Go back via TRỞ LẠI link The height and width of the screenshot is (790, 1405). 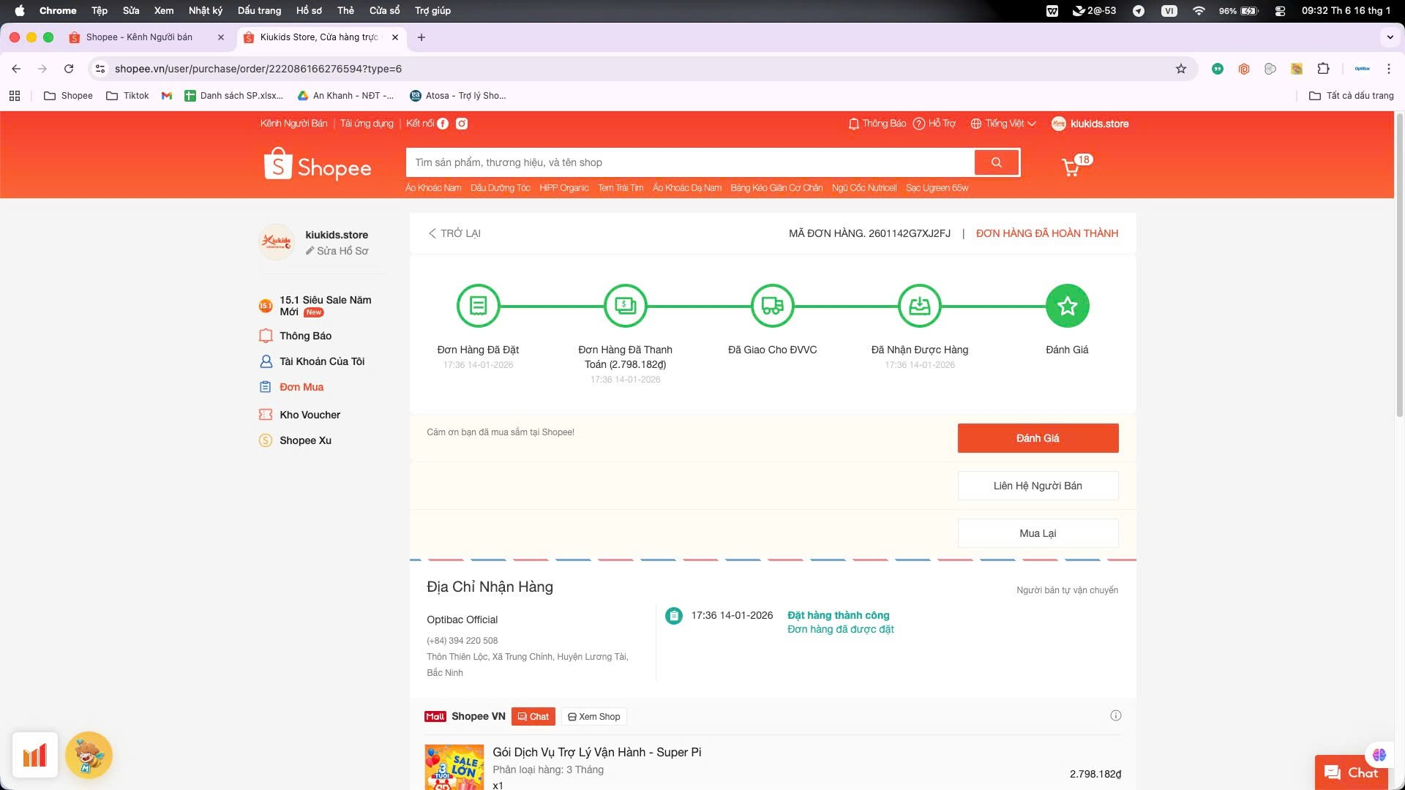tap(454, 233)
